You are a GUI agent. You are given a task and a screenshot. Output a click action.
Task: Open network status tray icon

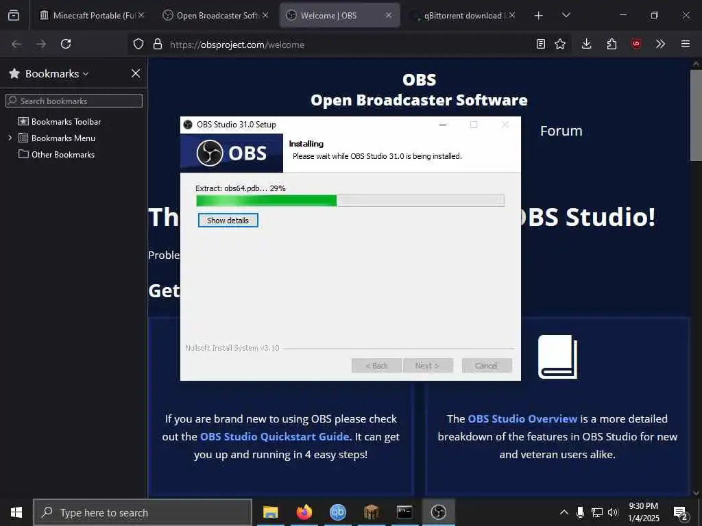click(597, 512)
